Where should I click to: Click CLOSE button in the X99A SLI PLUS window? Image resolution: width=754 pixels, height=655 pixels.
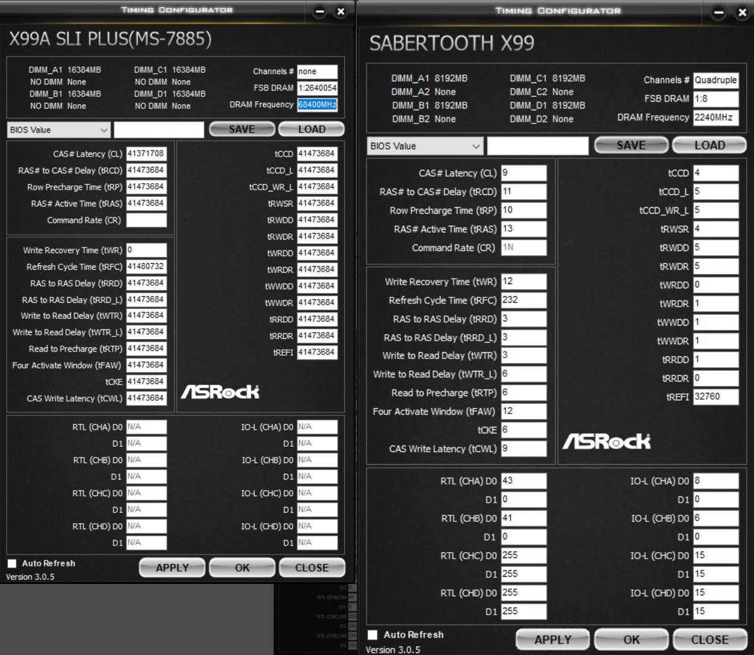tap(312, 568)
